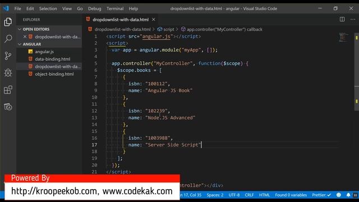
Task: Click line number 17 in gutter
Action: tap(94, 145)
